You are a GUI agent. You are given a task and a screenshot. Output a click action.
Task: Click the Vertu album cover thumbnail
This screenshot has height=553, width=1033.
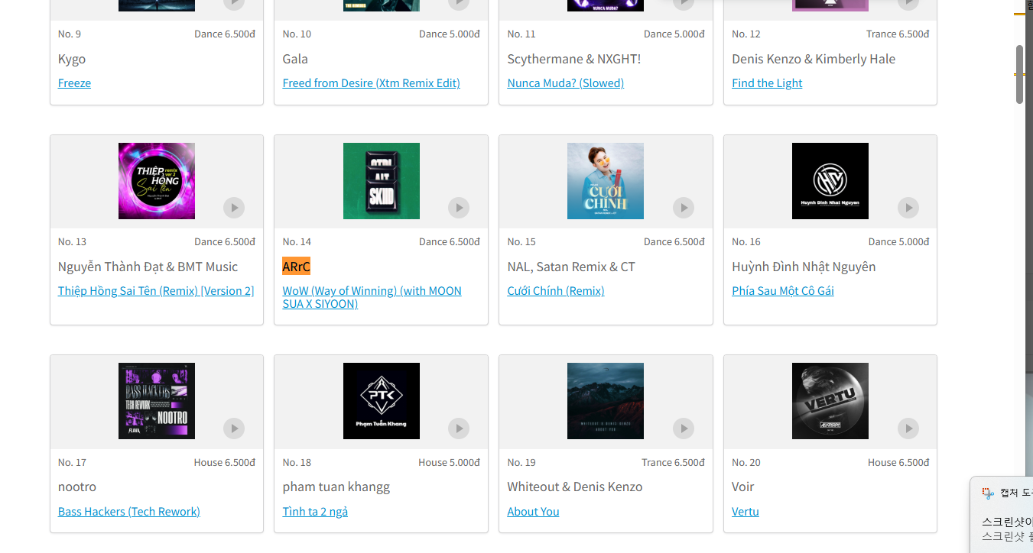click(x=830, y=401)
